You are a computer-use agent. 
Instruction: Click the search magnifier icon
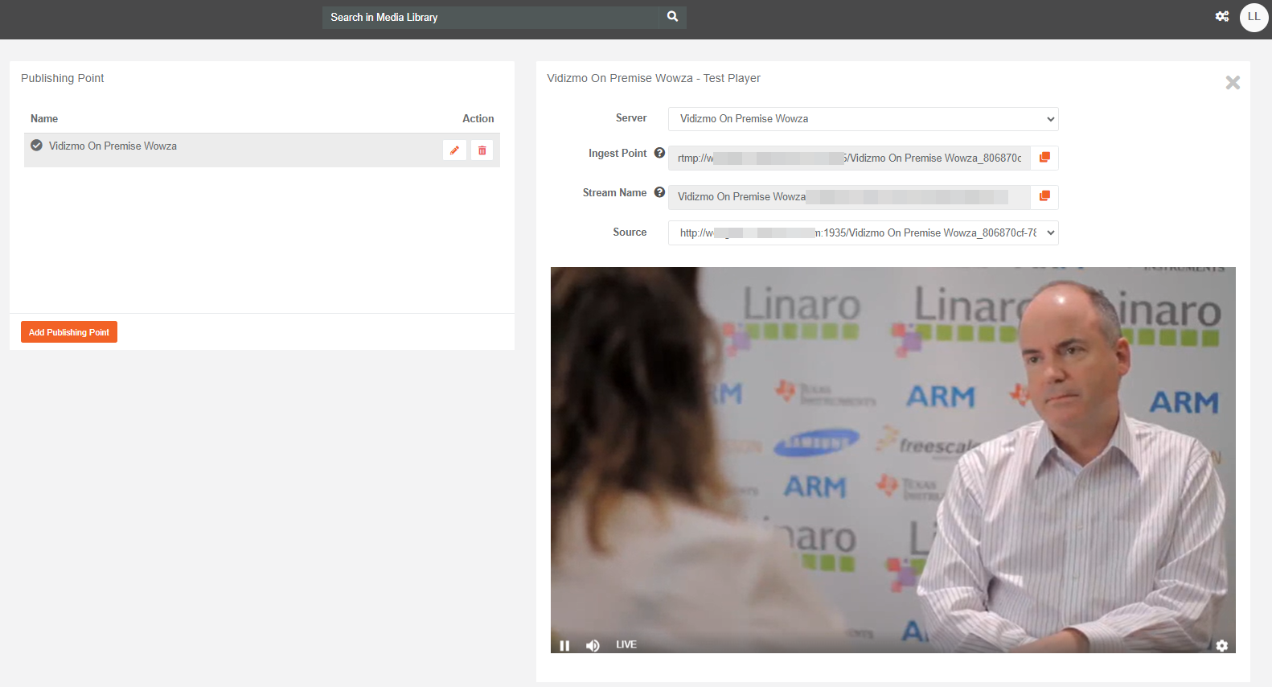tap(672, 17)
